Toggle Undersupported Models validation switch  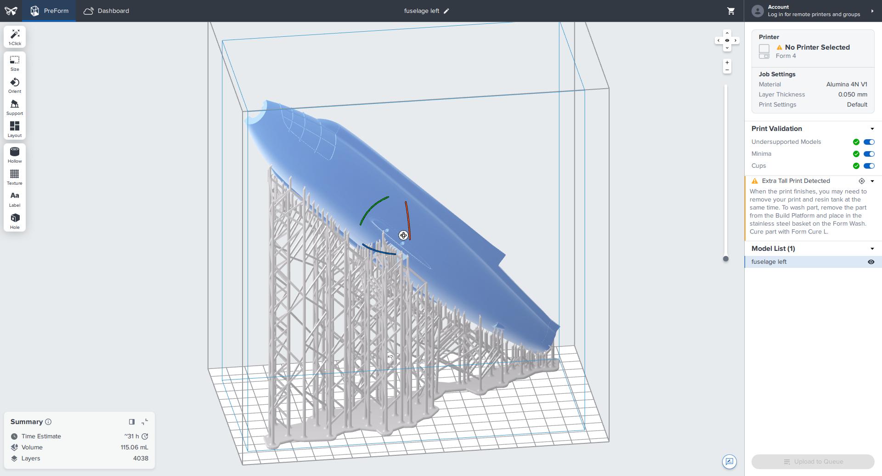point(869,142)
